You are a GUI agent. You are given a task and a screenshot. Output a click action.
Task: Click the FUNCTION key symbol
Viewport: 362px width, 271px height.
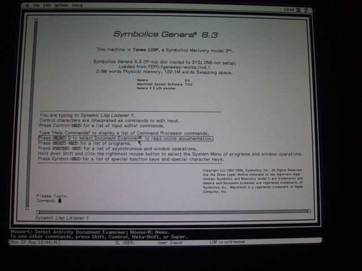pos(61,148)
